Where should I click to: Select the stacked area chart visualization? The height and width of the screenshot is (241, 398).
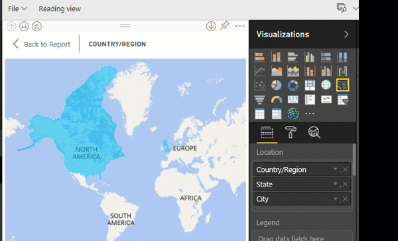click(293, 71)
